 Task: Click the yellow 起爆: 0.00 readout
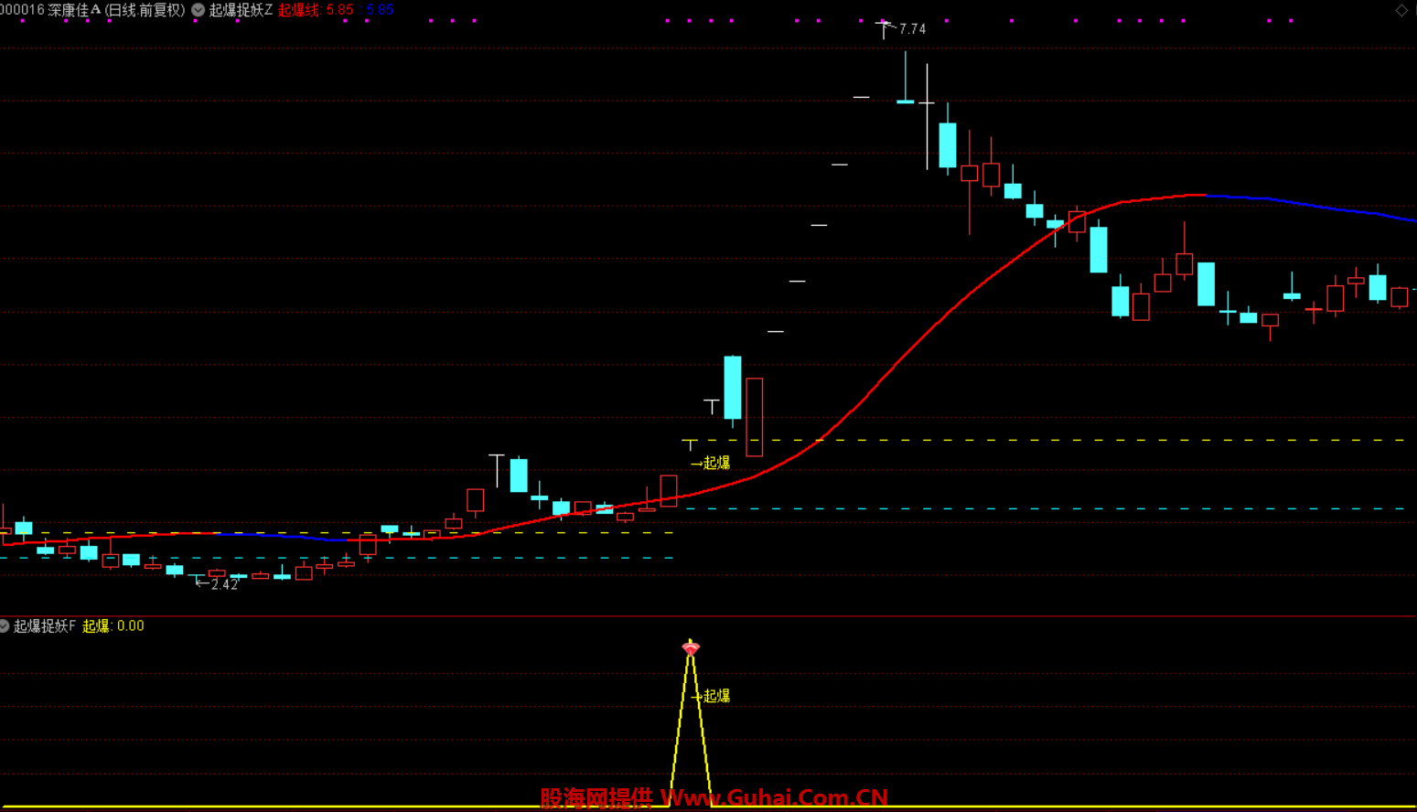tap(113, 625)
